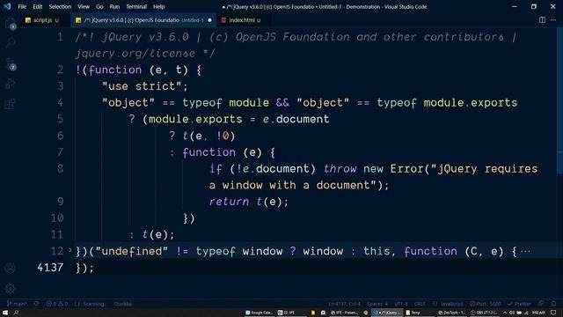This screenshot has width=563, height=317.
Task: Open the View menu
Action: pyautogui.click(x=84, y=6)
